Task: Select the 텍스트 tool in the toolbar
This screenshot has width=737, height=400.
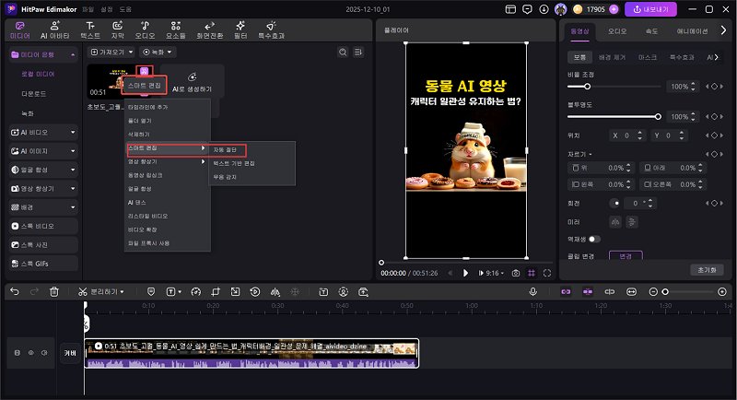Action: point(90,30)
